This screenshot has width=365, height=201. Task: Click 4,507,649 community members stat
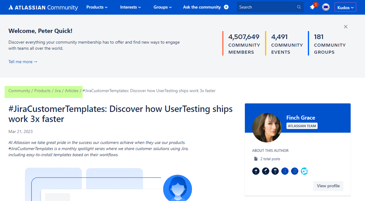coord(244,44)
